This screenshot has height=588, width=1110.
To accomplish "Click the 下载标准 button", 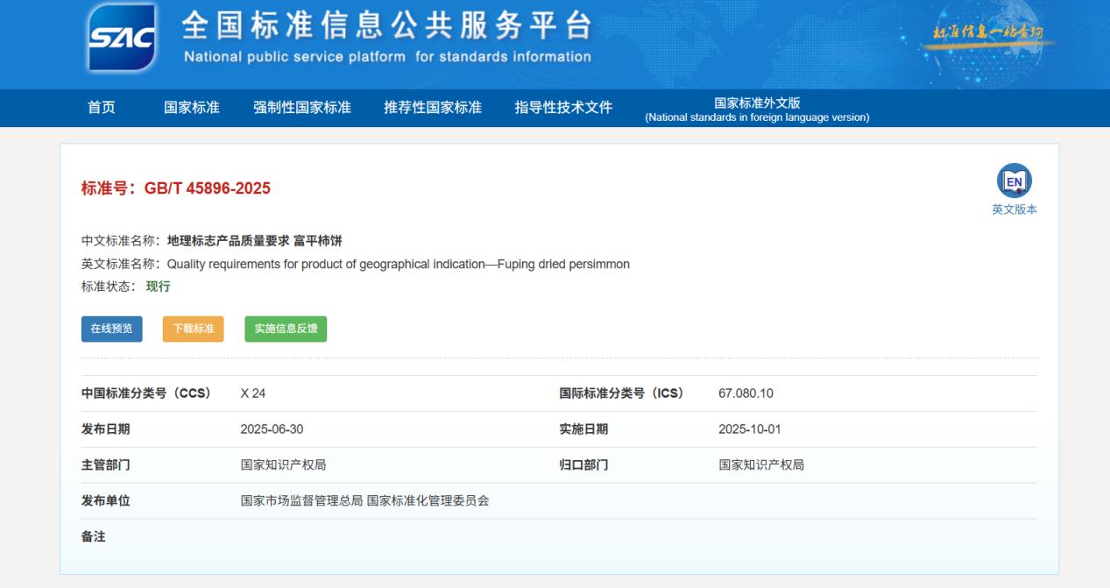I will coord(193,329).
